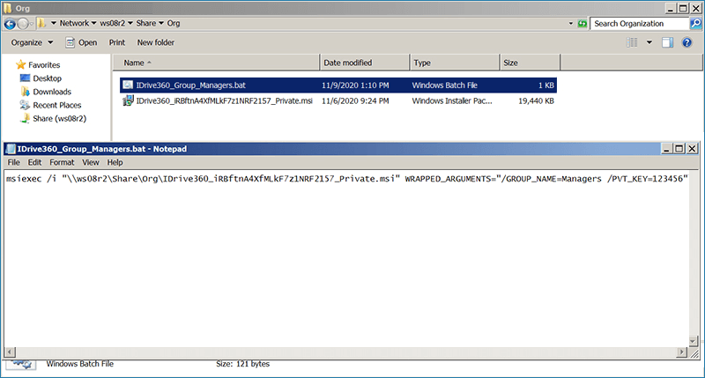Viewport: 705px width, 378px height.
Task: Click the ws08r2 breadcrumb segment
Action: tap(113, 24)
